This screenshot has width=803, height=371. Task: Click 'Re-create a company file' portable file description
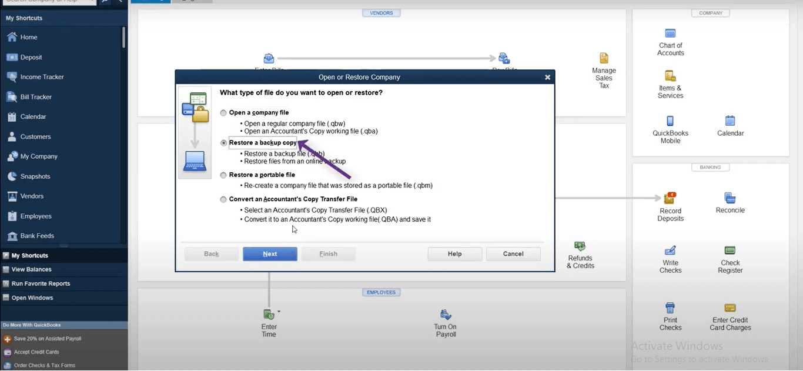tap(338, 186)
